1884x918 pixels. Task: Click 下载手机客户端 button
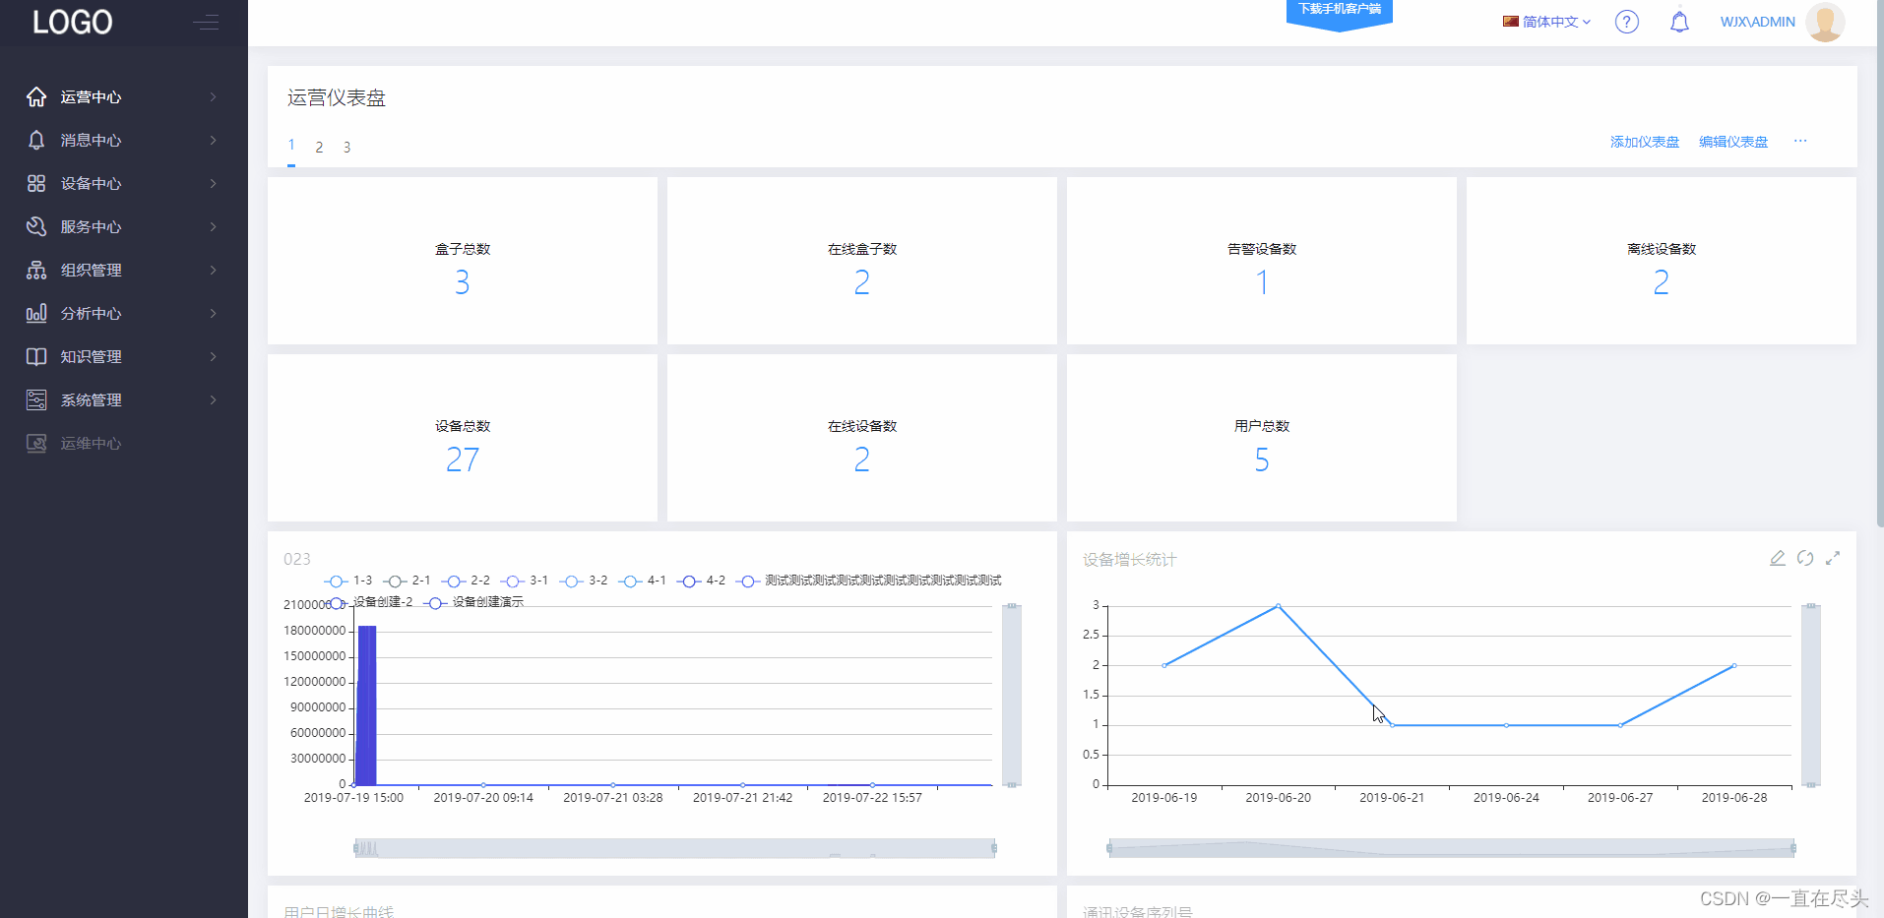(x=1339, y=12)
